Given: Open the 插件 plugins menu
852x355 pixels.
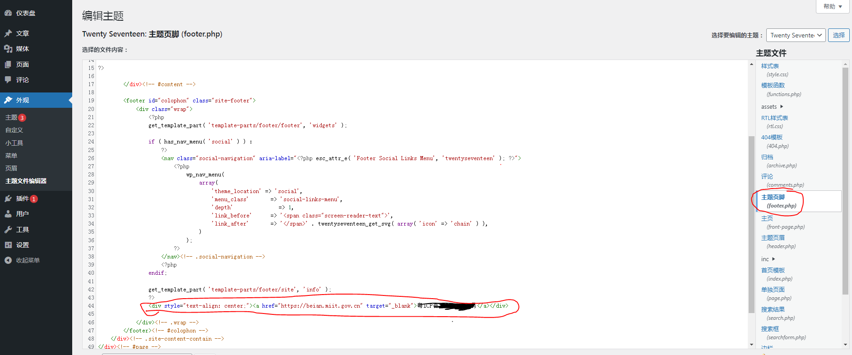Looking at the screenshot, I should tap(36, 198).
